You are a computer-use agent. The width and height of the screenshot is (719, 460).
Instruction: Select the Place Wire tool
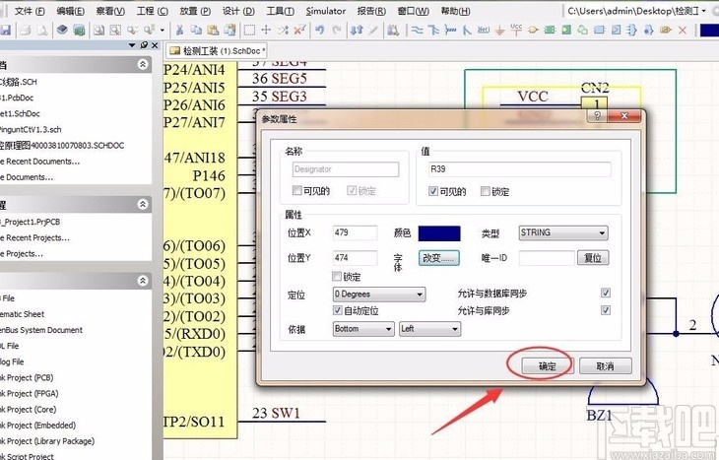417,31
